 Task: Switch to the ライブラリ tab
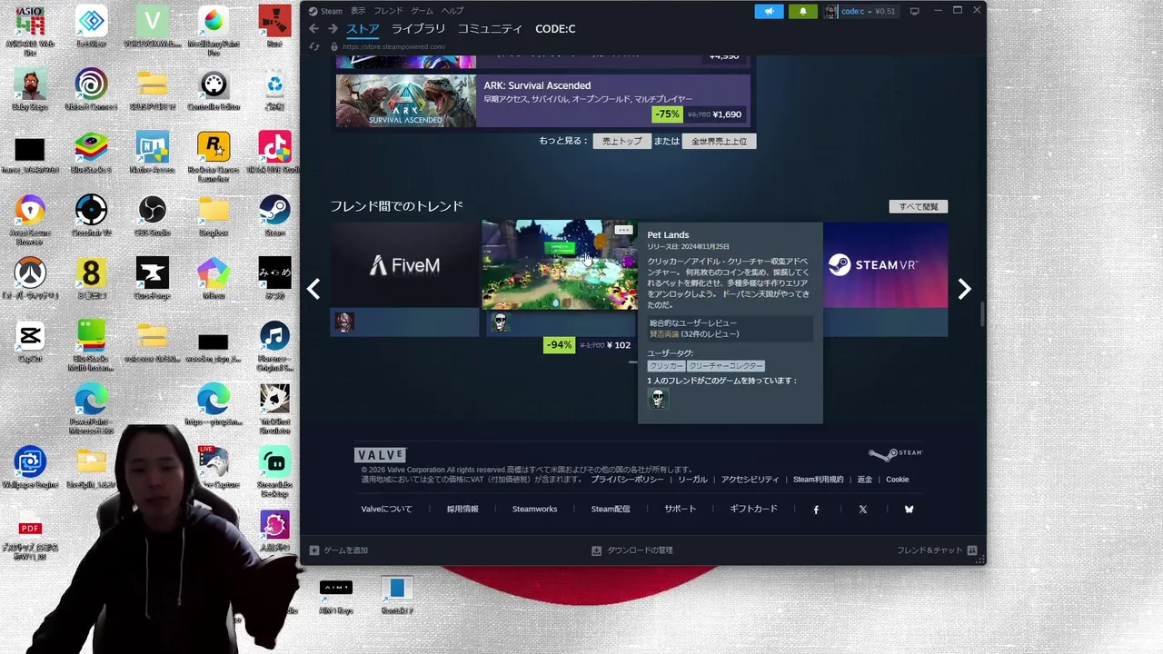[418, 29]
